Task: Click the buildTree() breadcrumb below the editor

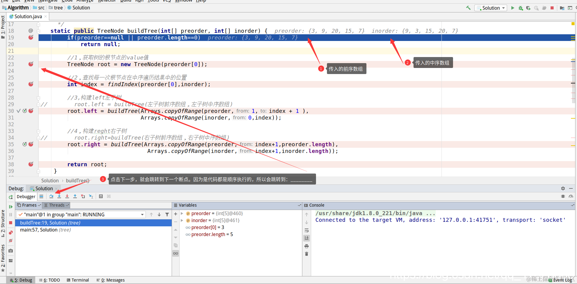Action: pyautogui.click(x=78, y=181)
